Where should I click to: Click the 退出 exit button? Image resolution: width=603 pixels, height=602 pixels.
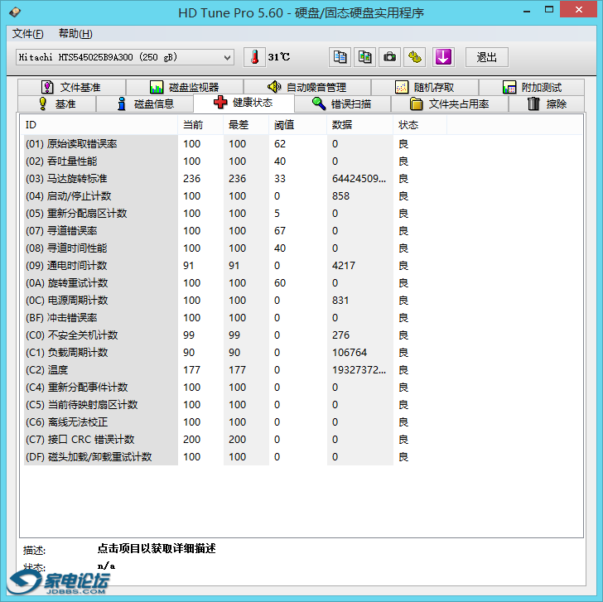[x=487, y=57]
